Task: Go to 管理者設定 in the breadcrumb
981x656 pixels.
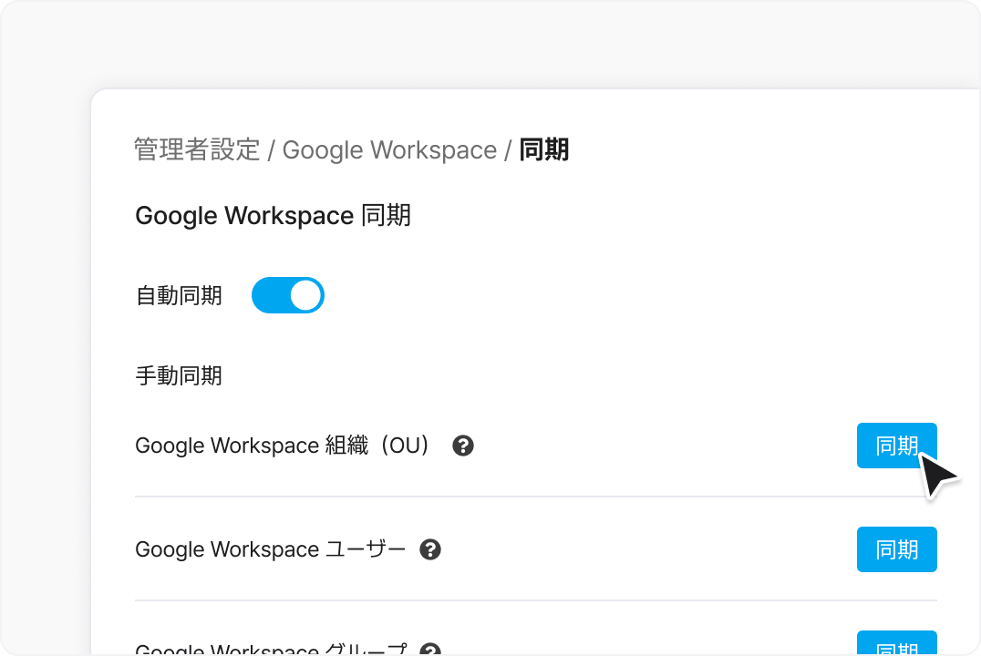Action: tap(197, 150)
